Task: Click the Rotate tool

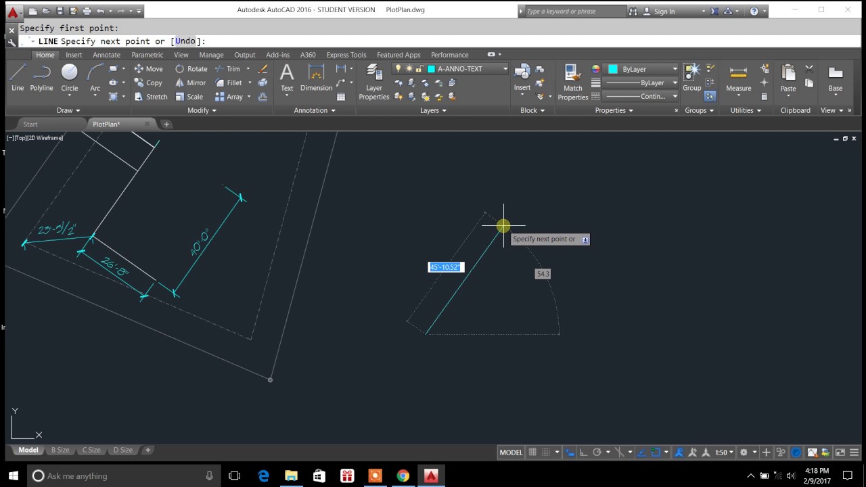Action: 191,69
